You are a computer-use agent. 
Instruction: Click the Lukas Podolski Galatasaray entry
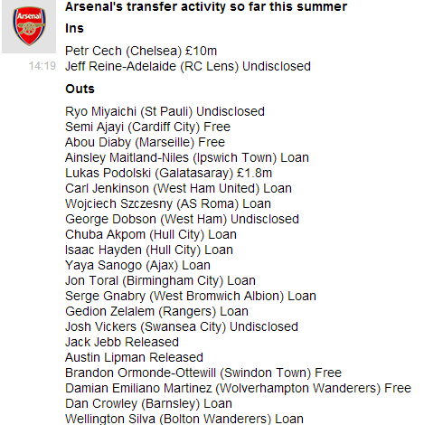coord(169,173)
